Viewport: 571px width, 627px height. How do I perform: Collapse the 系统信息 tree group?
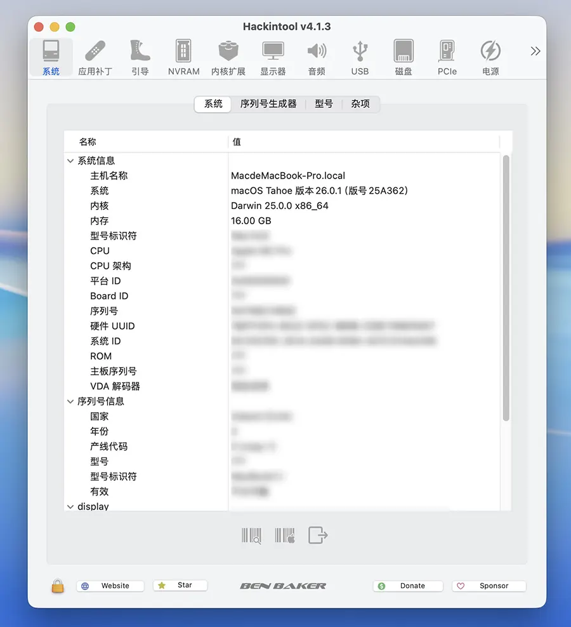(70, 161)
